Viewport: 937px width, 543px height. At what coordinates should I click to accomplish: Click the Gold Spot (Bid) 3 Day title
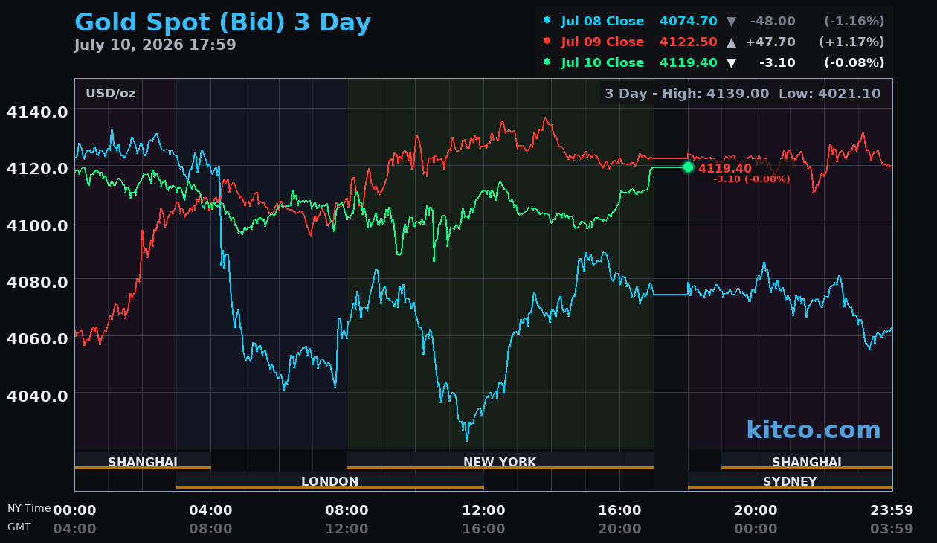[222, 23]
